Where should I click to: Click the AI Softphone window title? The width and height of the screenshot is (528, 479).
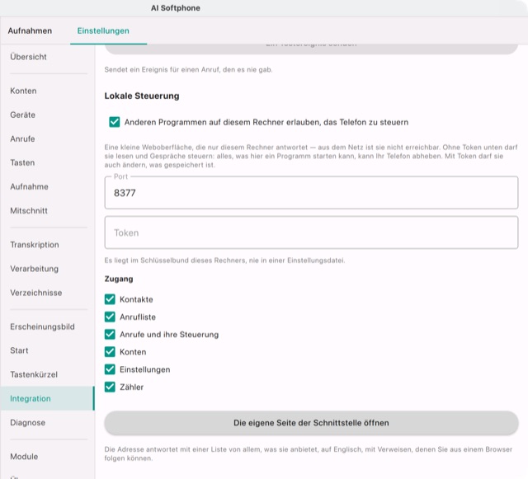click(176, 8)
